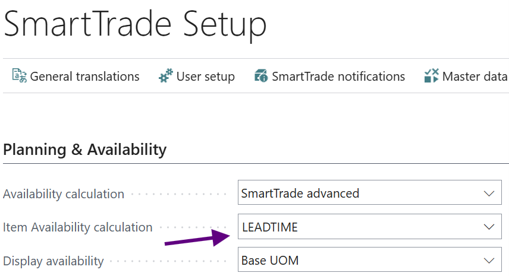509x276 pixels.
Task: Click the User setup gears icon
Action: 165,76
